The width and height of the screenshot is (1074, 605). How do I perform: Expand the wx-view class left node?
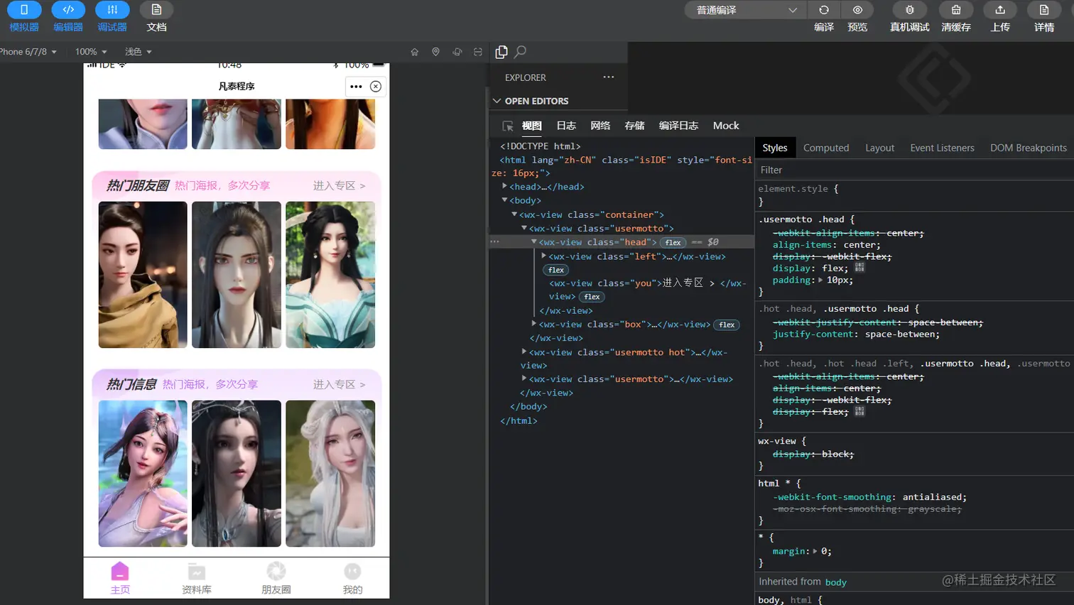coord(544,256)
